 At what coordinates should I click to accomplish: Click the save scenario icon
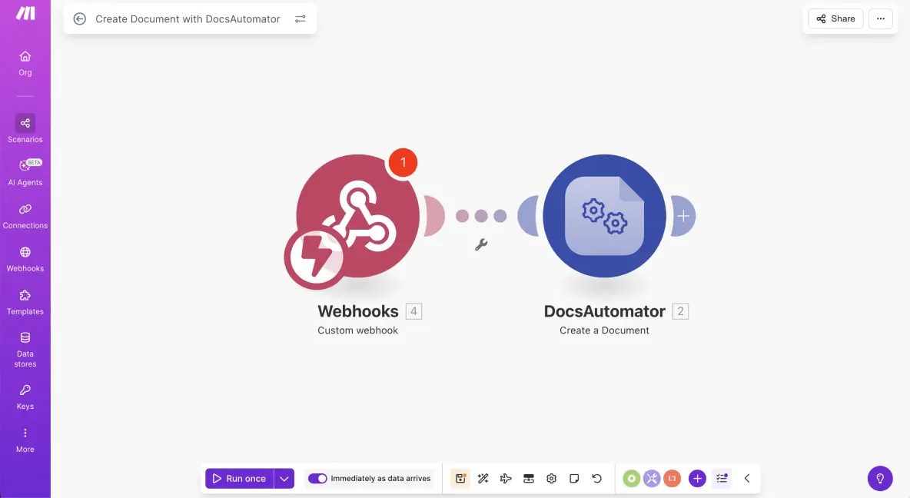(460, 479)
